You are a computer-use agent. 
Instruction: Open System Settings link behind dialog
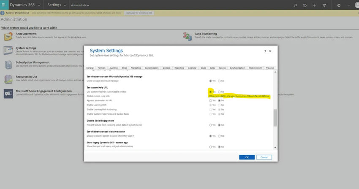coord(26,48)
